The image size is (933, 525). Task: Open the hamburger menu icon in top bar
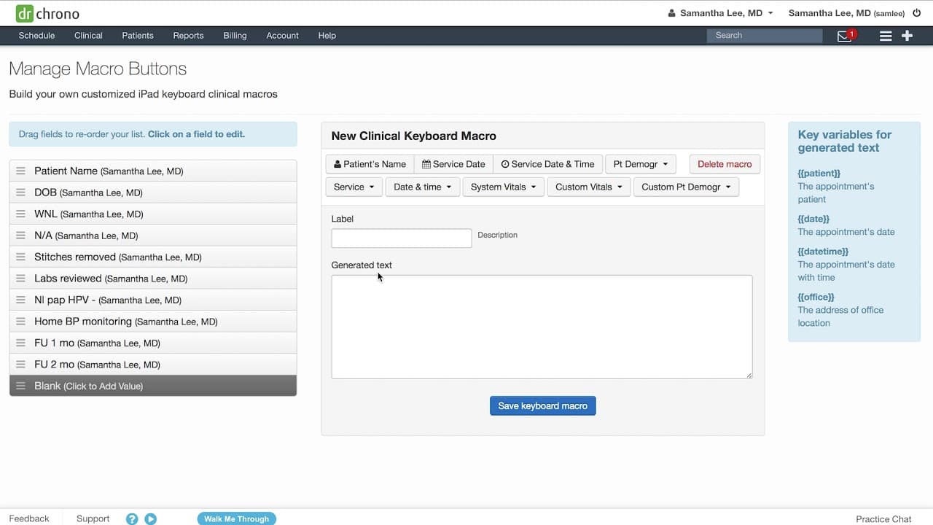click(x=886, y=36)
